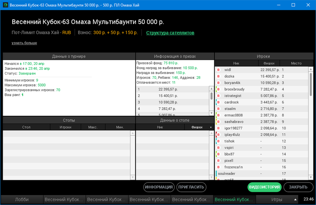316x205 pixels.
Task: Click the Завершен status text
Action: tap(27, 73)
